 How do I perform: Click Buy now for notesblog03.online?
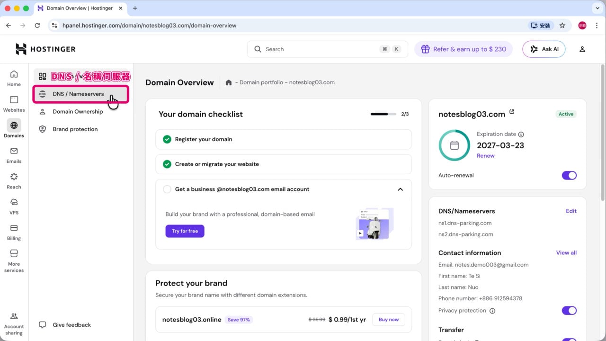[x=389, y=320]
